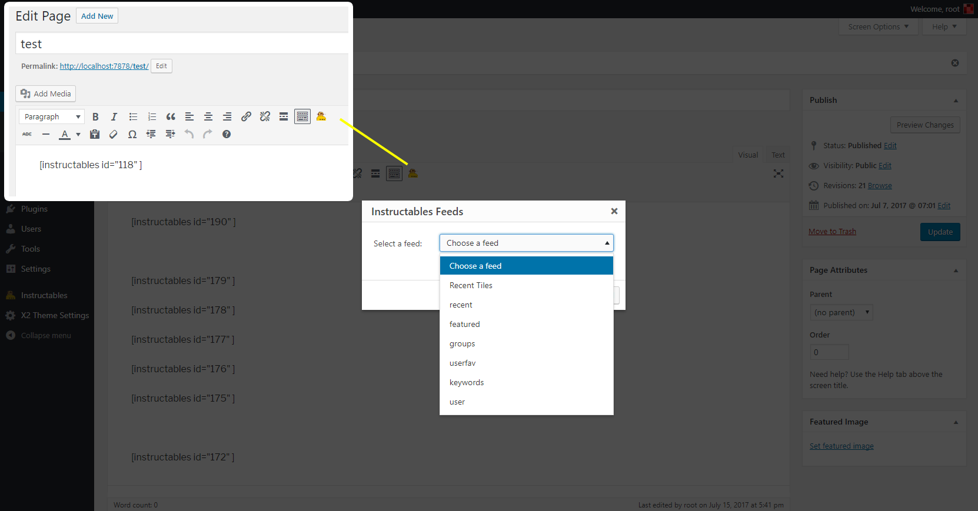Image resolution: width=978 pixels, height=511 pixels.
Task: Collapse the Featured Image panel
Action: click(956, 422)
